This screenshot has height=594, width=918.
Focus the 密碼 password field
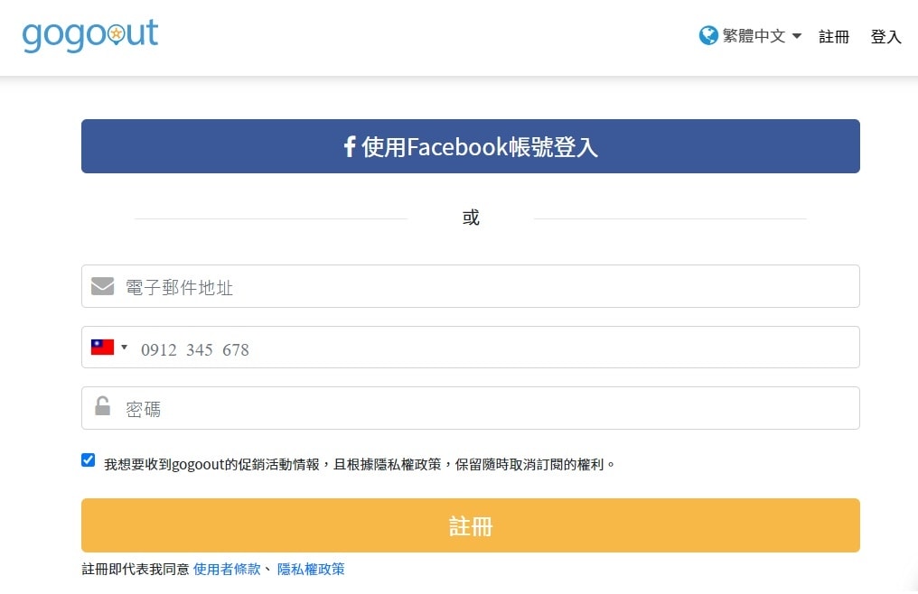[x=470, y=408]
